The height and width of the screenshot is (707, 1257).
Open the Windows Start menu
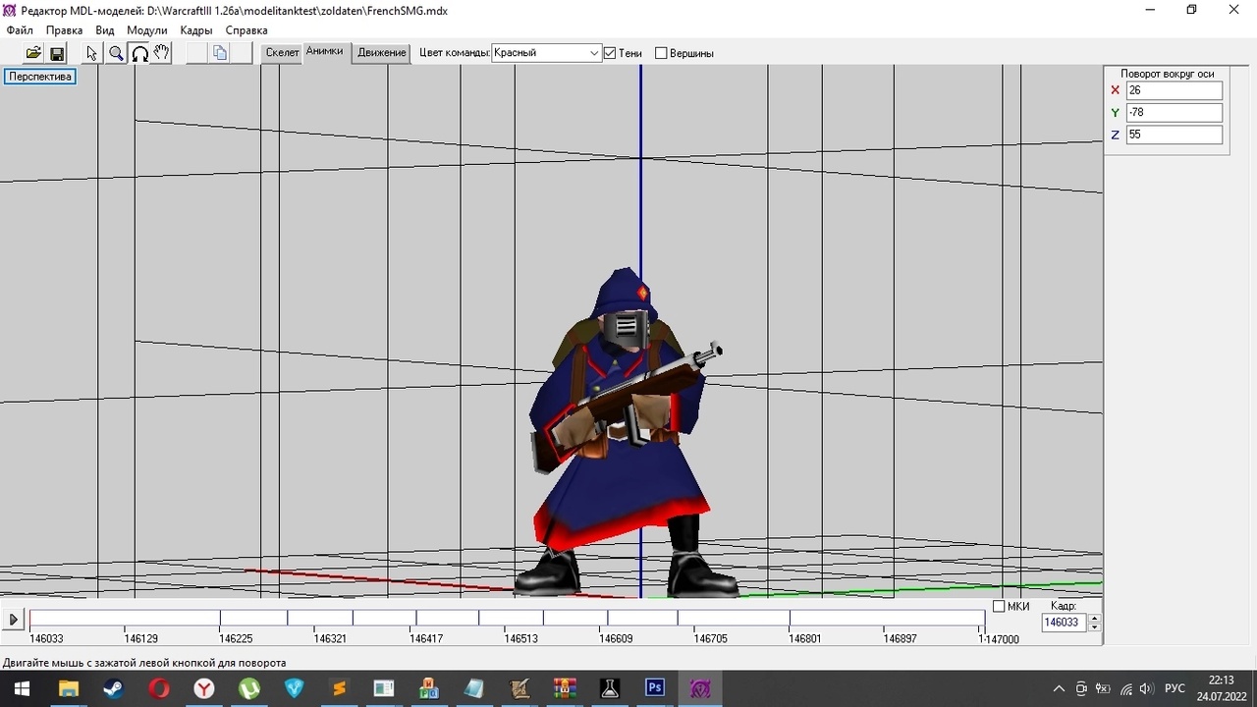[x=21, y=688]
